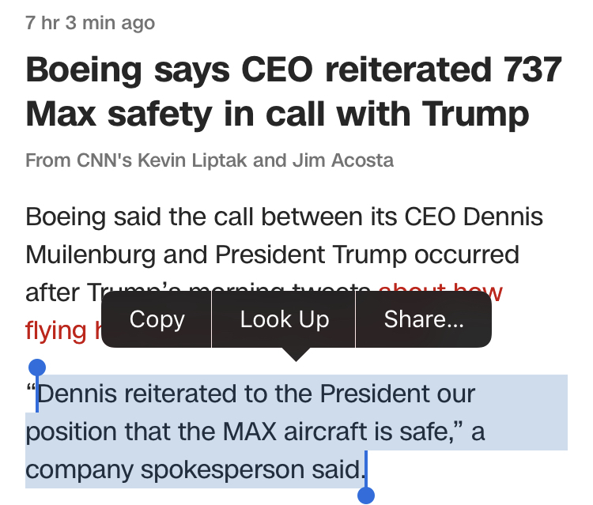Click the '7 hr 3 min ago' timestamp
Viewport: 593px width, 505px height.
pyautogui.click(x=90, y=23)
